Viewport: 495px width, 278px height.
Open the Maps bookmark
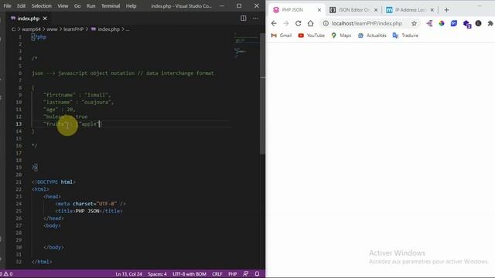coord(341,36)
